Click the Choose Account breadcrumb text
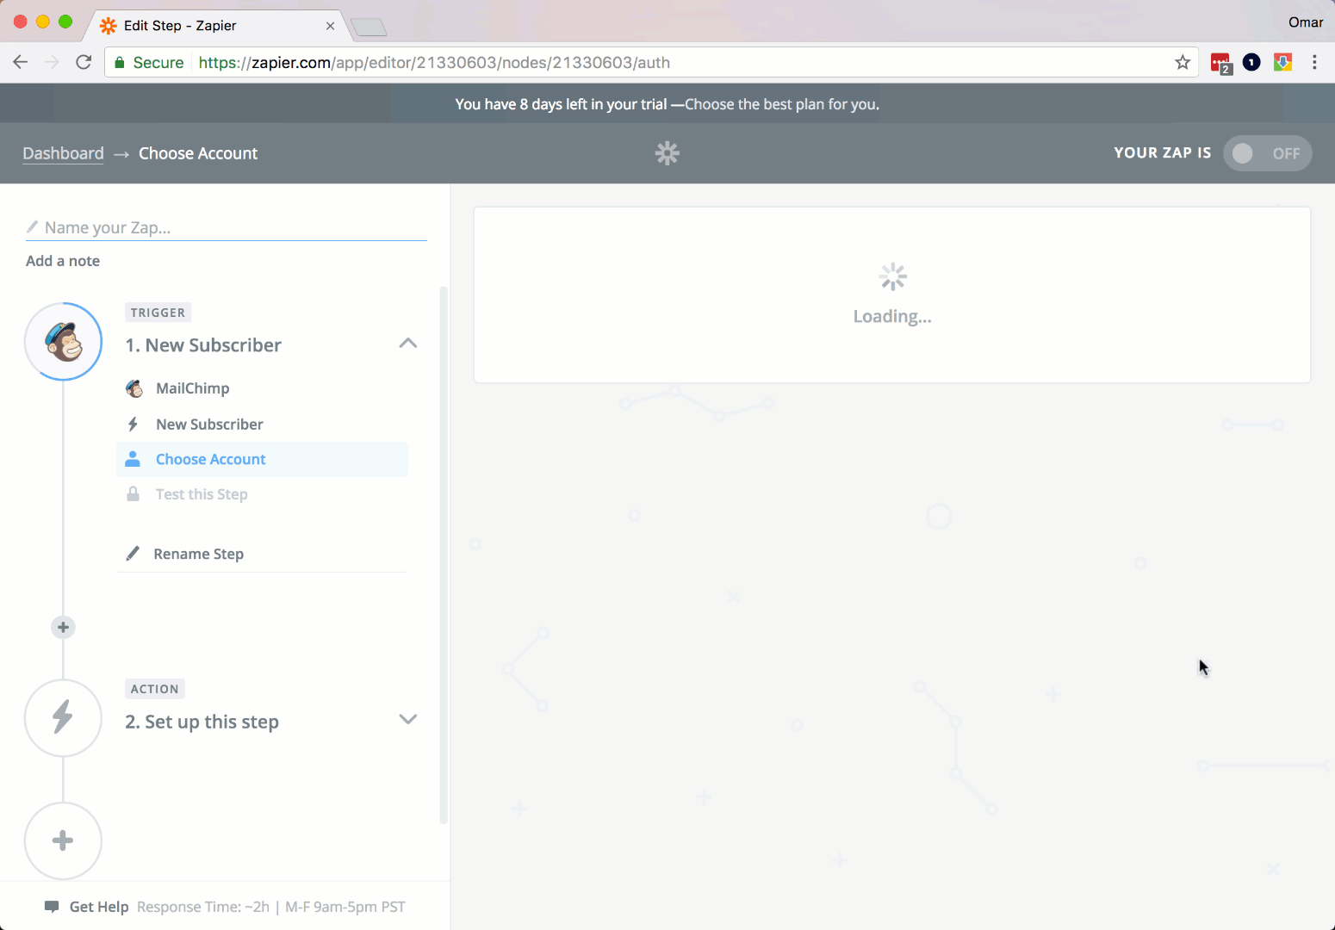1335x930 pixels. click(198, 153)
